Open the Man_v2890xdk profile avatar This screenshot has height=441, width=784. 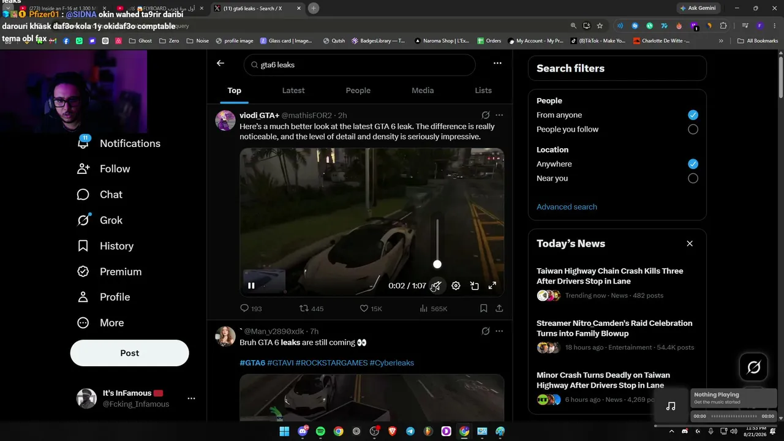click(225, 337)
